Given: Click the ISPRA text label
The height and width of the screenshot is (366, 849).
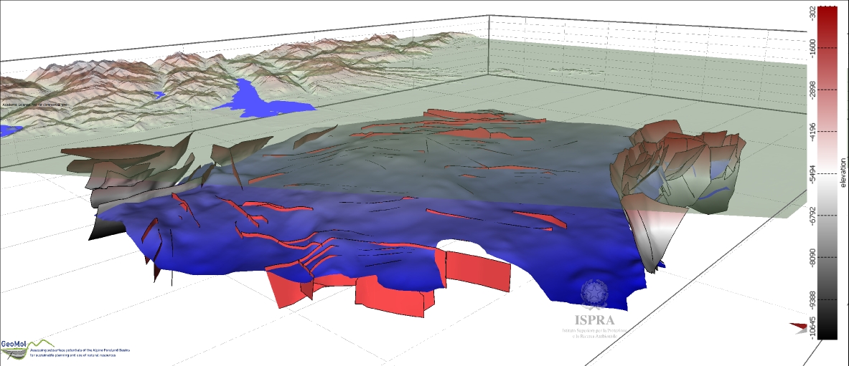Looking at the screenshot, I should click(x=594, y=319).
